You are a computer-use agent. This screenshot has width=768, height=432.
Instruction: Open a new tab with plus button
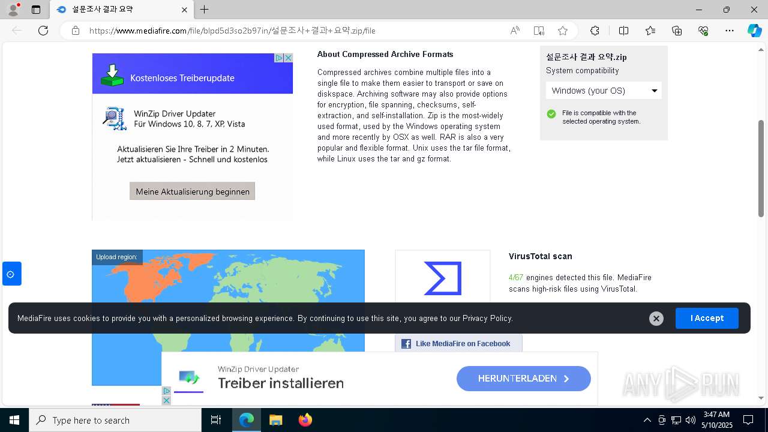pyautogui.click(x=205, y=10)
